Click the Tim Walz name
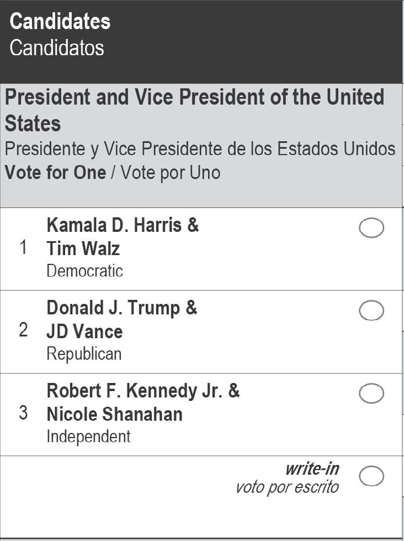Viewport: 404px width, 541px height. [x=83, y=249]
